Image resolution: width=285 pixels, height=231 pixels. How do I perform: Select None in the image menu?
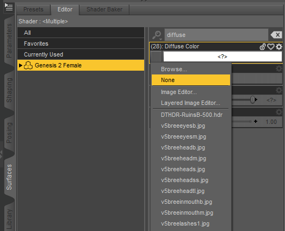point(191,80)
